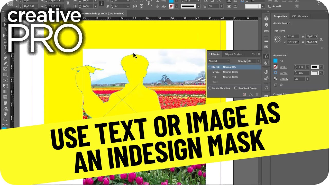The height and width of the screenshot is (185, 329).
Task: Click fx button at bottom of Effects panel
Action: [251, 95]
